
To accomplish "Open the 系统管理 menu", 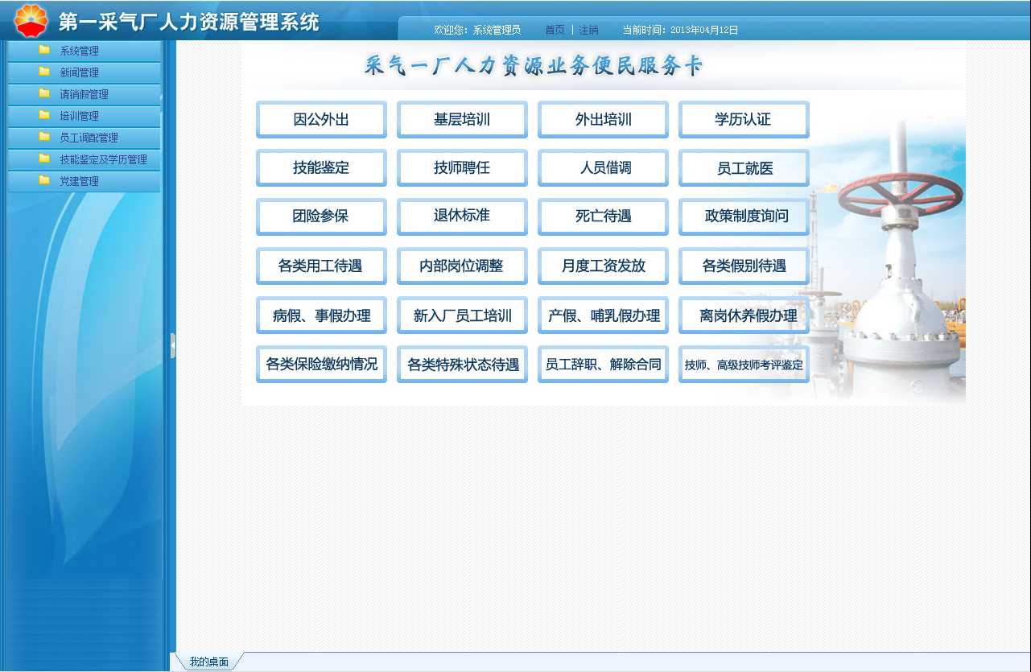I will pyautogui.click(x=84, y=51).
